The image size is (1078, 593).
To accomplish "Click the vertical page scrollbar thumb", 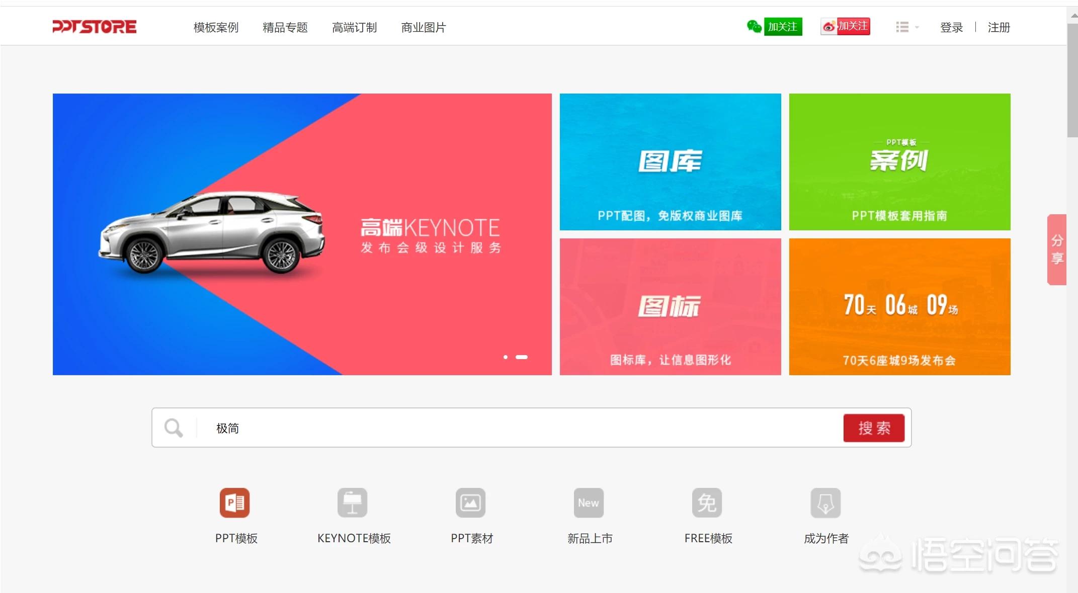I will [1072, 79].
